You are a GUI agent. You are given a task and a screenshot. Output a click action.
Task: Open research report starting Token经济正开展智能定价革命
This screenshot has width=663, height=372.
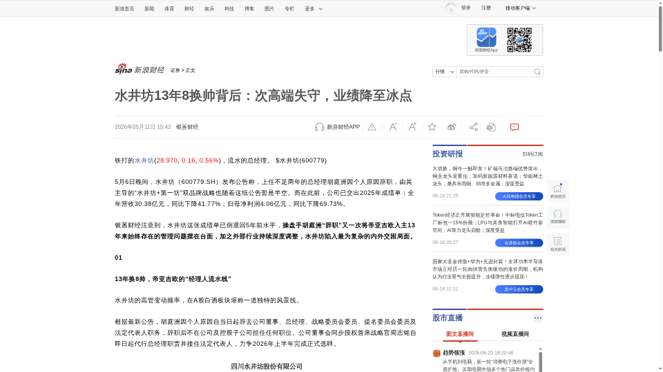click(488, 223)
